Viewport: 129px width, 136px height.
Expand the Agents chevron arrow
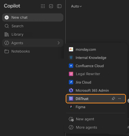[x=59, y=43]
